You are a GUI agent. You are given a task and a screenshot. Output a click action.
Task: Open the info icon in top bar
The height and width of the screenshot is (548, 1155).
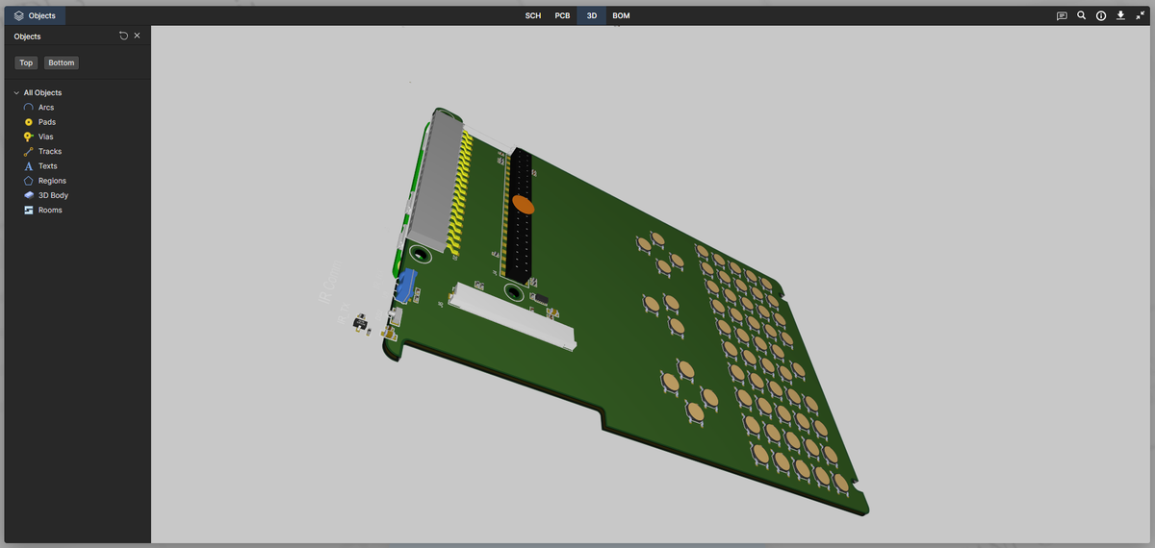[1101, 15]
